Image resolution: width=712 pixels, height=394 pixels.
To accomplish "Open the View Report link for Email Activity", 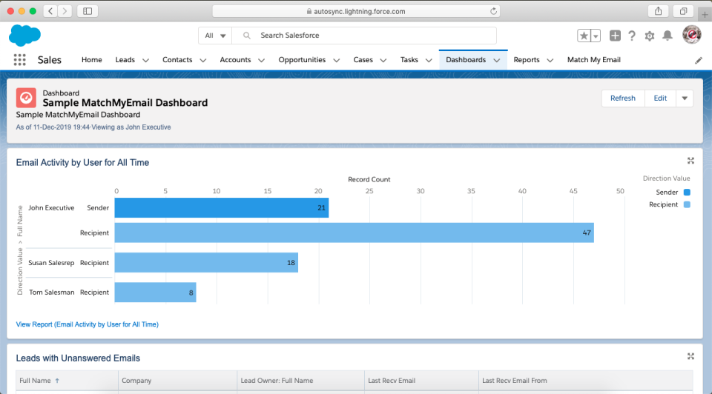I will coord(87,324).
